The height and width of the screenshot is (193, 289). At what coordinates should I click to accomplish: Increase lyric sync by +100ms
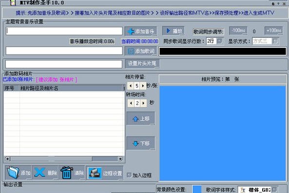pos(274,30)
